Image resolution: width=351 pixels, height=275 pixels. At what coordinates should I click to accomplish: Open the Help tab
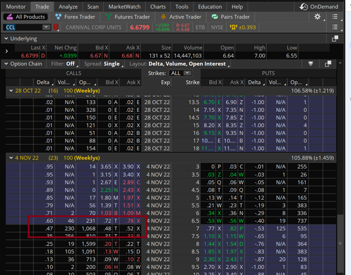237,7
